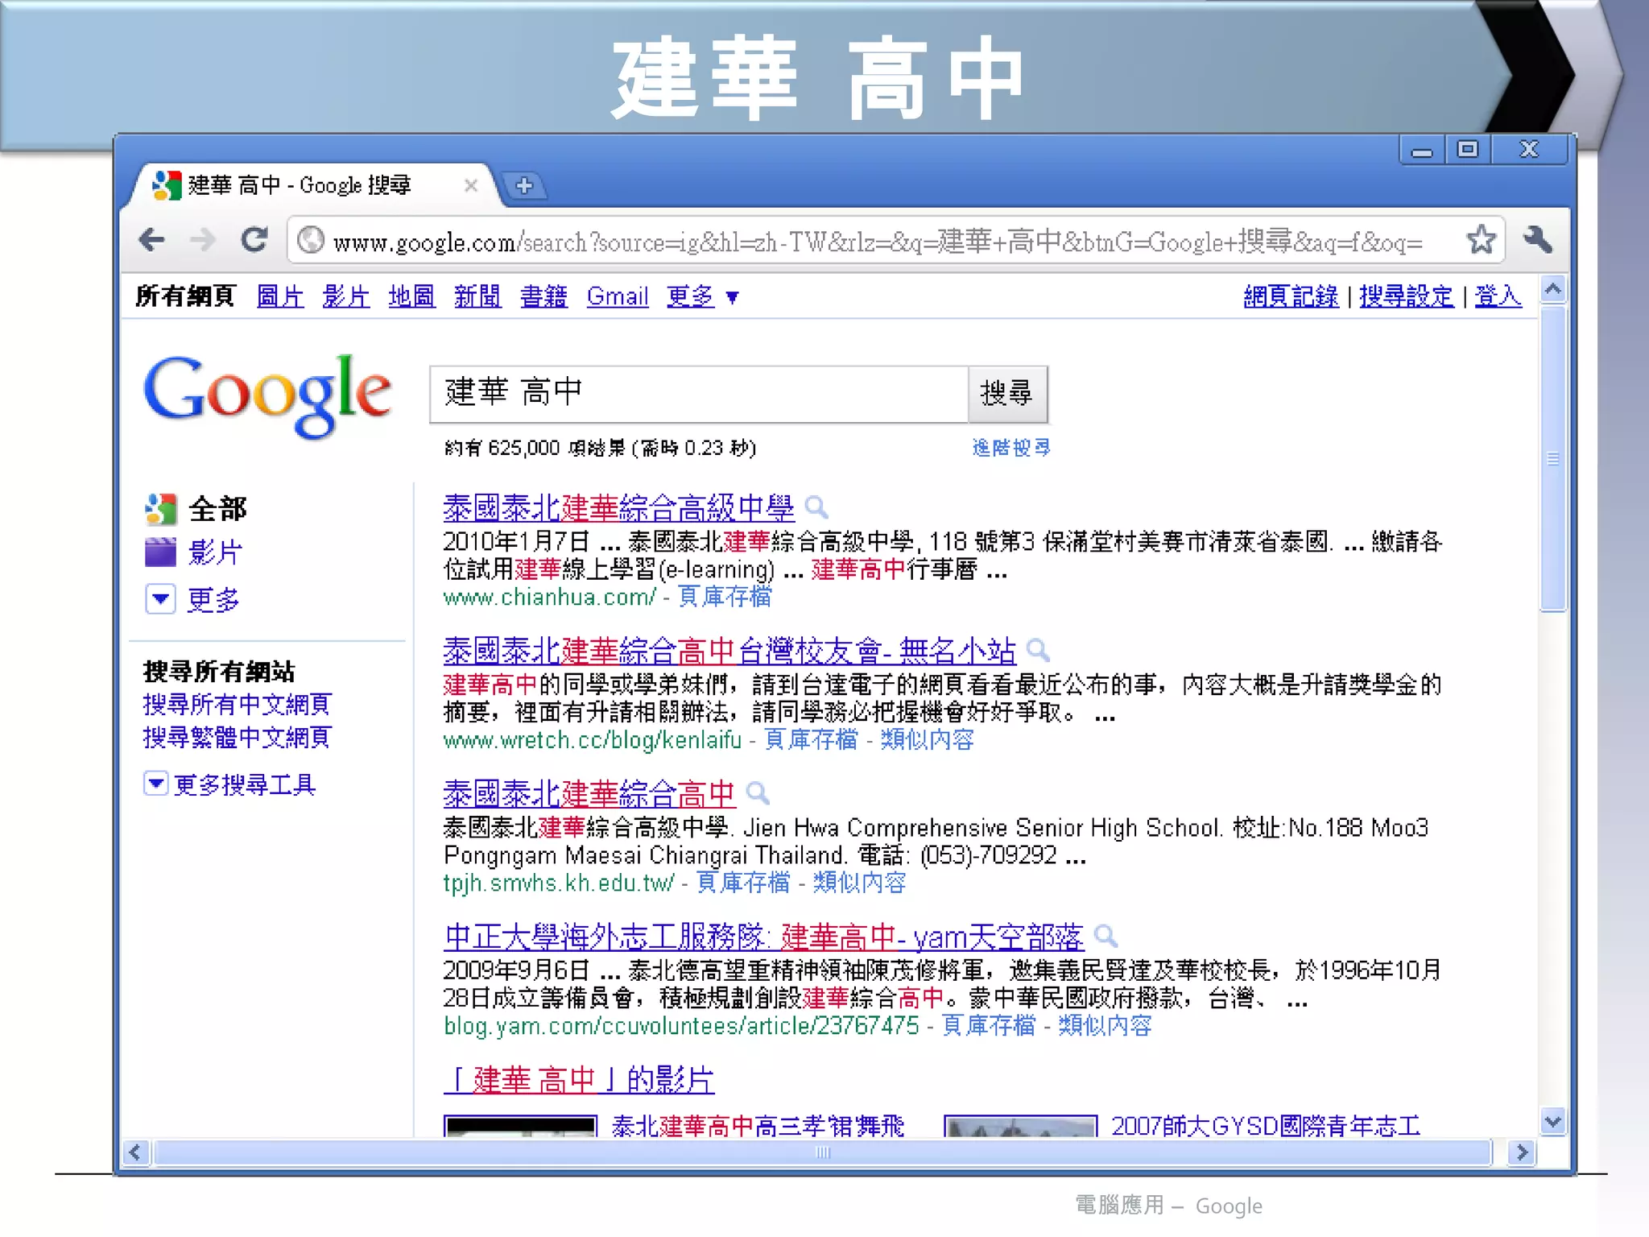
Task: Click the magnifier beside 泰國泰北建華綜合高中 result
Action: pyautogui.click(x=758, y=793)
